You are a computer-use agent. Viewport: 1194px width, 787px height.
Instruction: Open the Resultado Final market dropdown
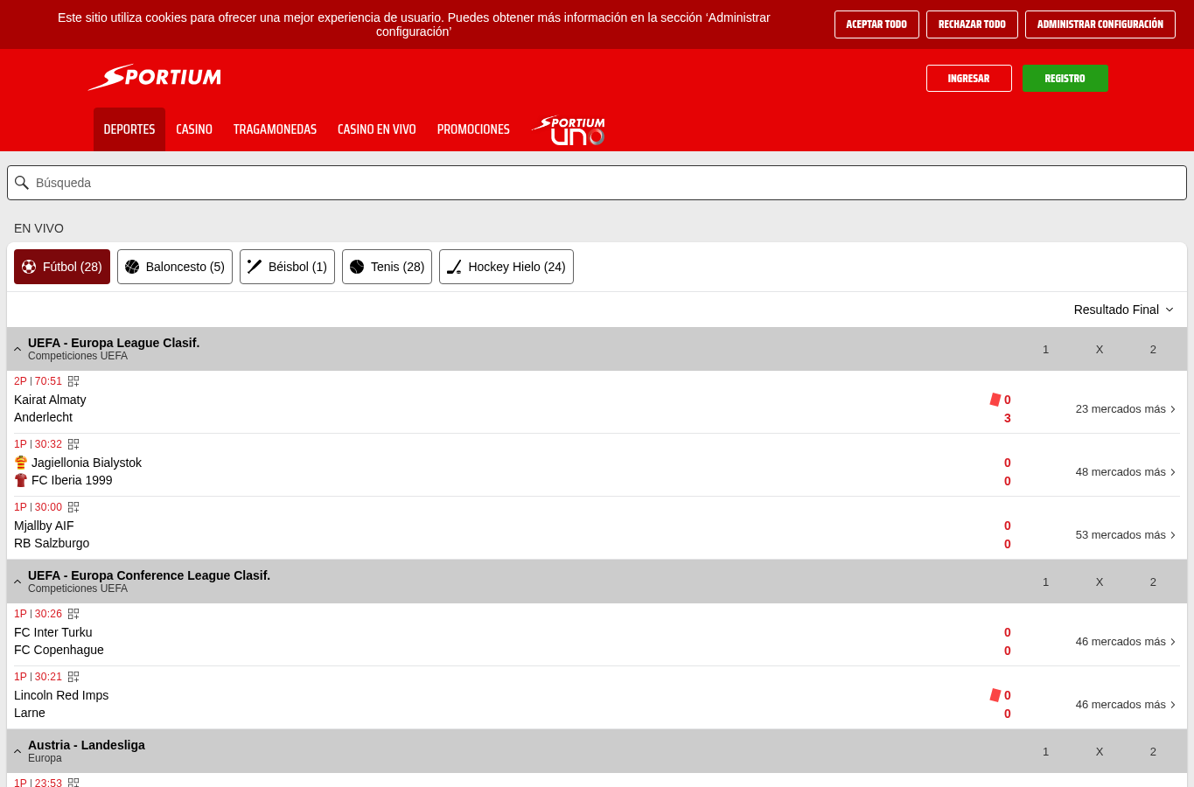pos(1123,310)
